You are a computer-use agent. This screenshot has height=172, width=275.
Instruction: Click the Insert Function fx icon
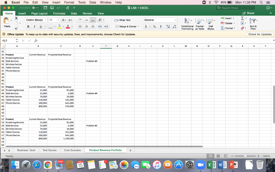tap(36, 41)
